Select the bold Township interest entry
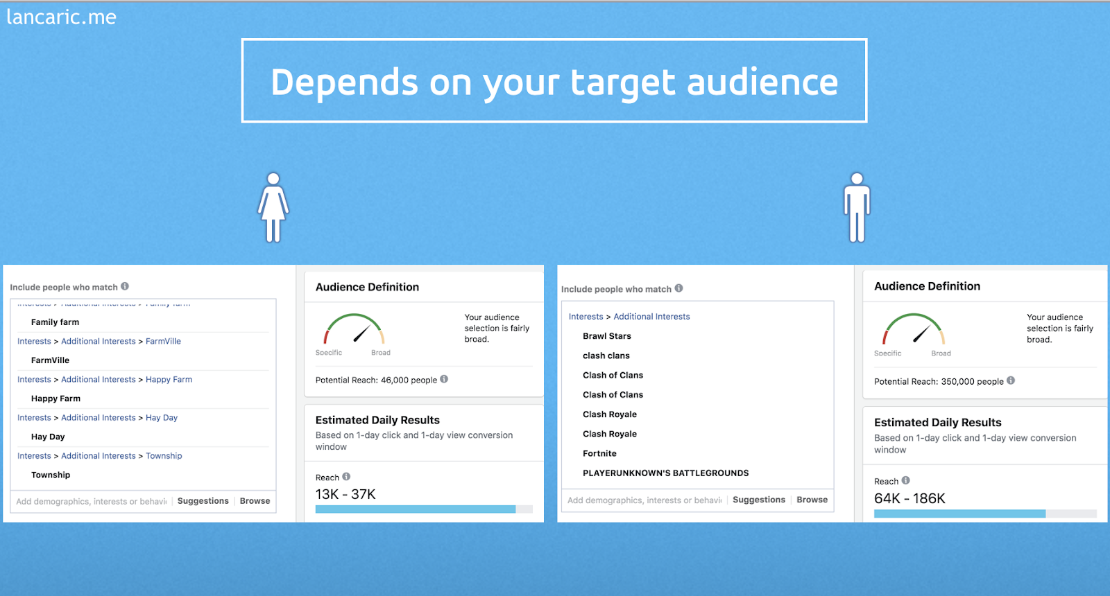This screenshot has height=596, width=1110. pos(51,475)
